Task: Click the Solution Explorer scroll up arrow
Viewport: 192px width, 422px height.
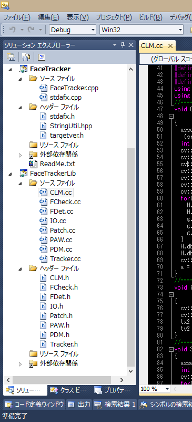Action: click(130, 69)
